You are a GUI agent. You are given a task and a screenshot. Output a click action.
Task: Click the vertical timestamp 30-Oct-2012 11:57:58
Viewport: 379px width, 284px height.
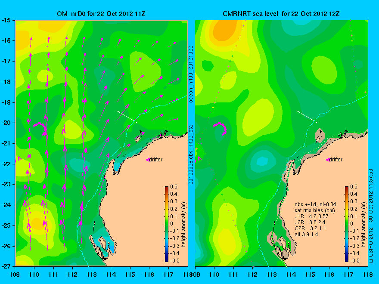click(371, 195)
